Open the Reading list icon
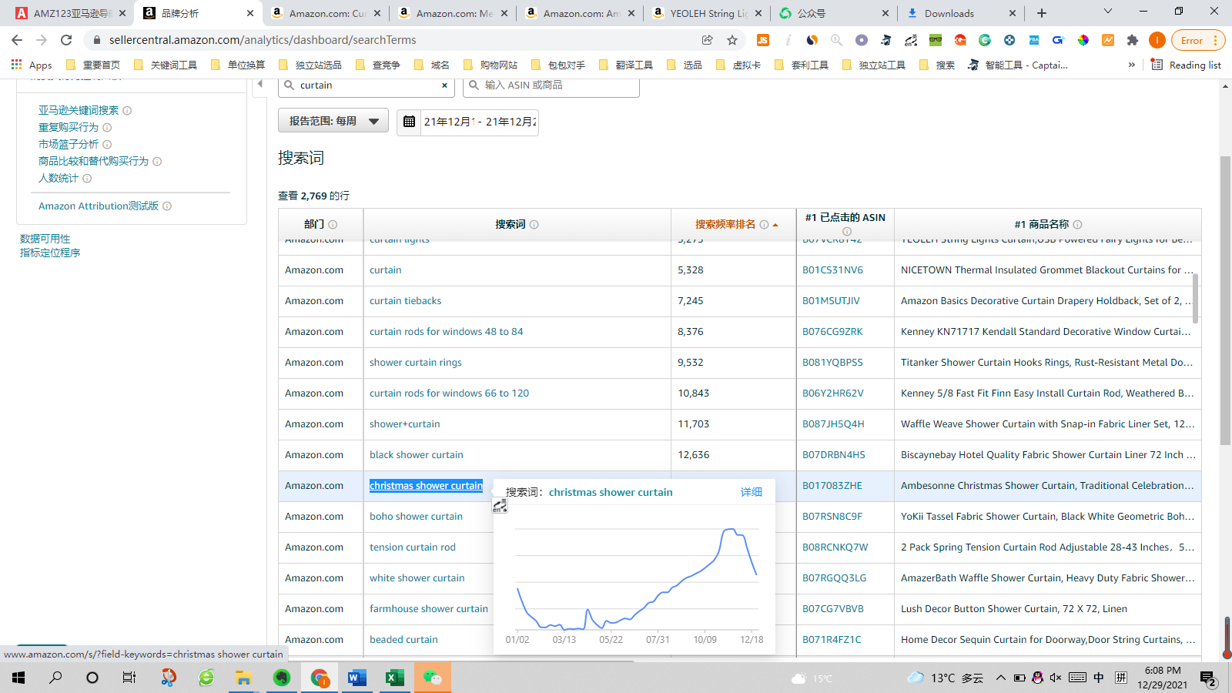1232x693 pixels. point(1157,65)
